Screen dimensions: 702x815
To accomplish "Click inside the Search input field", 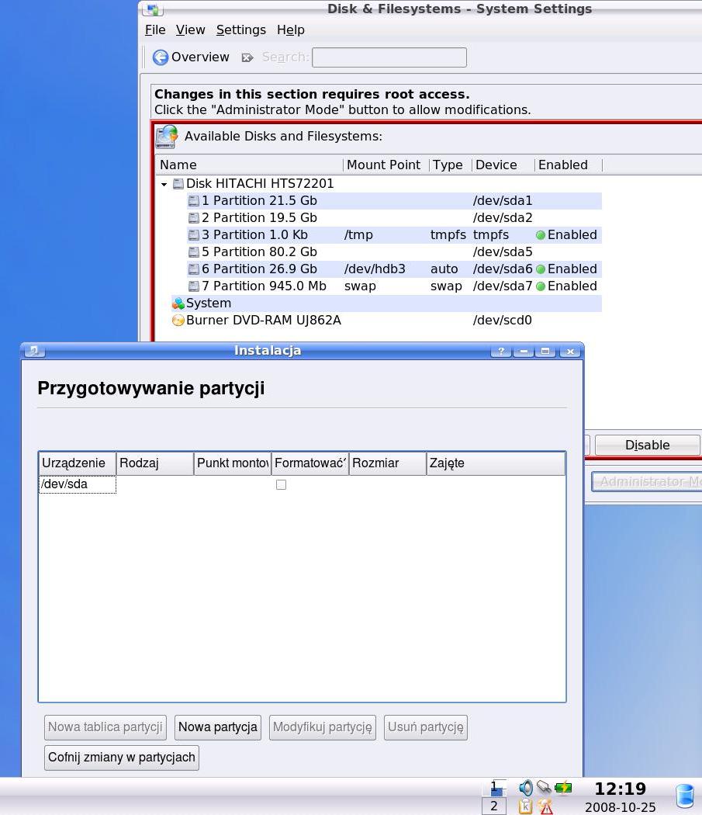I will [389, 57].
